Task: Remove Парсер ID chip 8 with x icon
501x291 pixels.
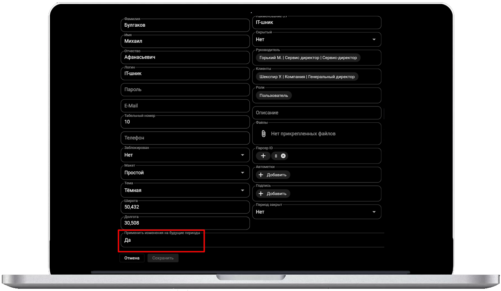Action: tap(283, 156)
